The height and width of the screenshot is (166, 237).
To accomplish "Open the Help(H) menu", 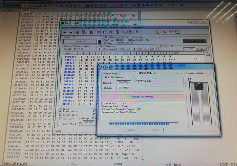I will 125,27.
